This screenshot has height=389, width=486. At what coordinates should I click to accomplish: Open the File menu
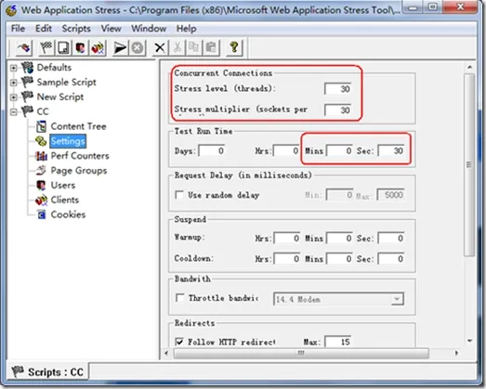click(x=18, y=29)
